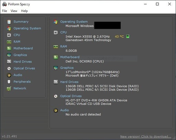Open the File menu
176x140 pixels.
pos(4,11)
